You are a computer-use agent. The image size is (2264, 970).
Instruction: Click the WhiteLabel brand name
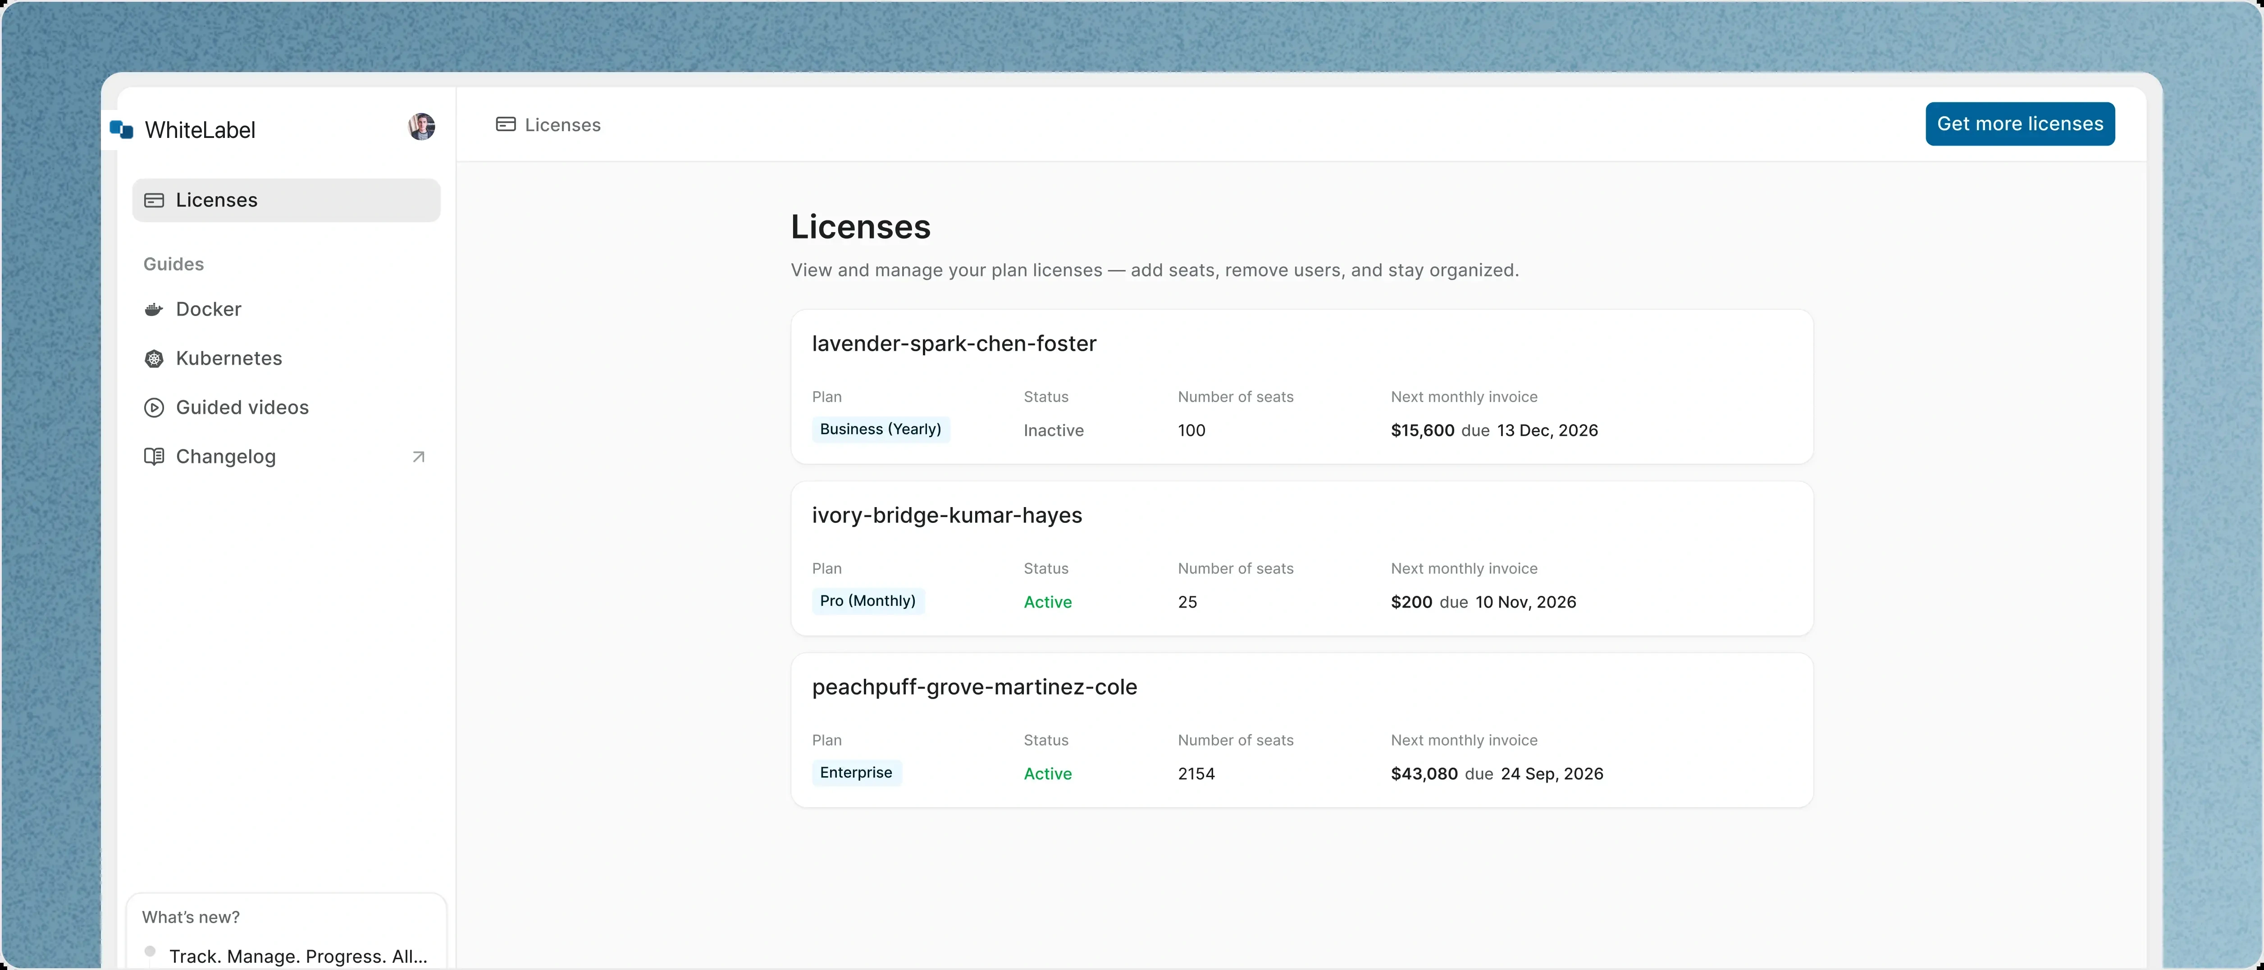pyautogui.click(x=201, y=130)
